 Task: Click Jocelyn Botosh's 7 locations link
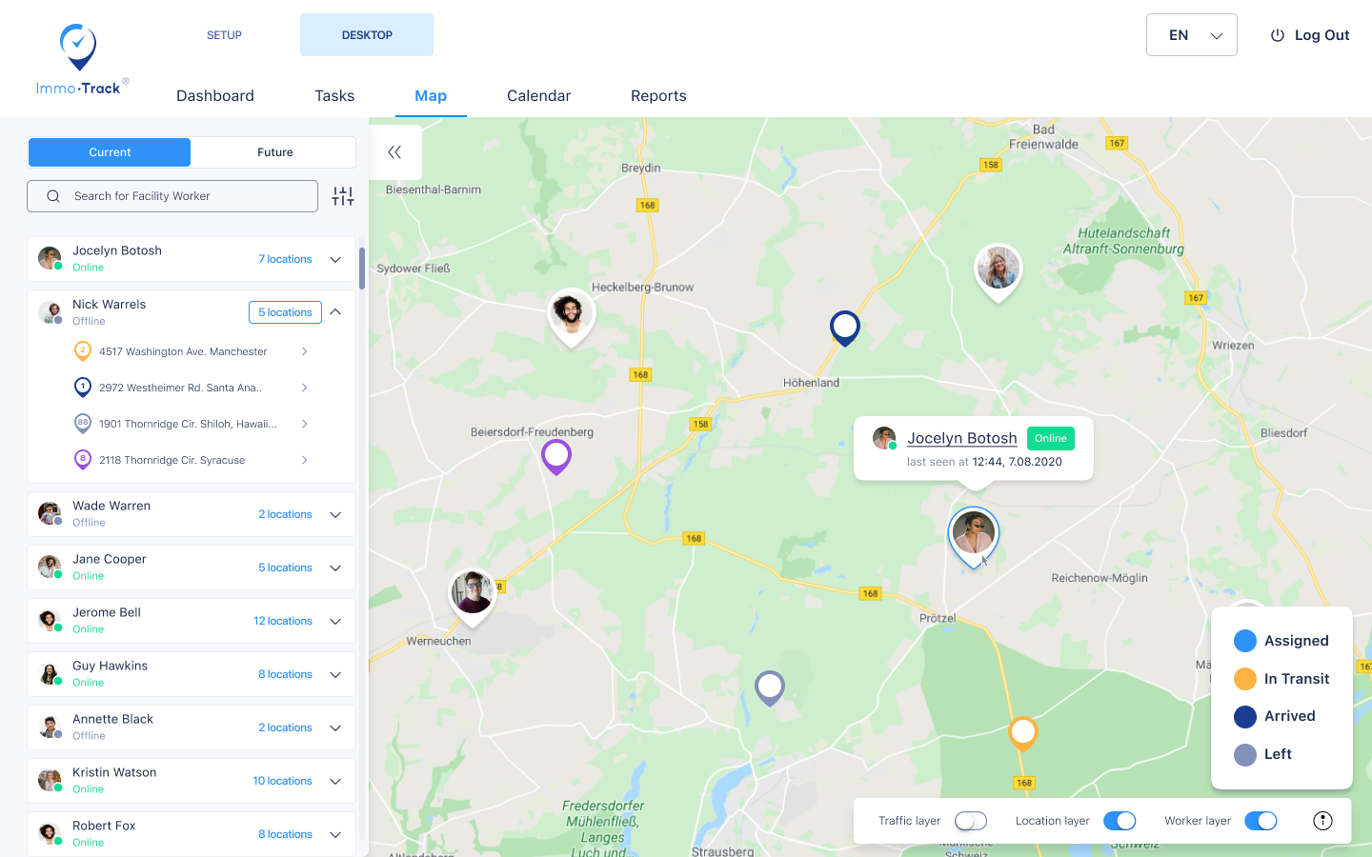click(x=285, y=259)
